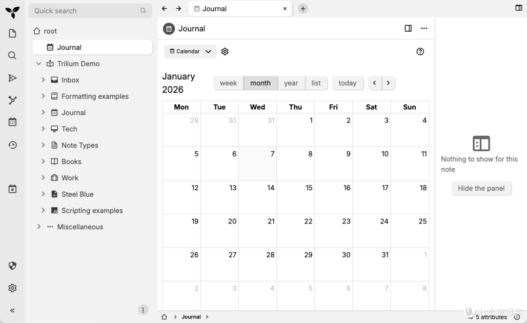The width and height of the screenshot is (527, 323).
Task: Click the magnifier icon in Quick search
Action: coord(143,11)
